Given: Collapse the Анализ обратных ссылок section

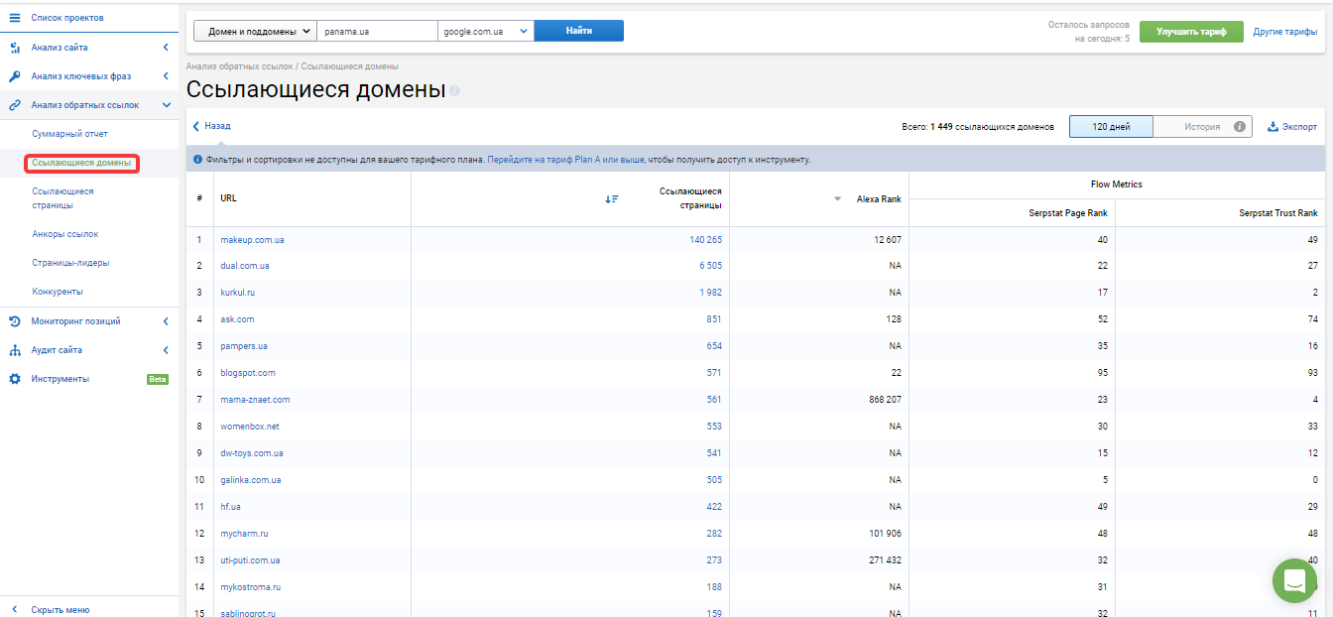Looking at the screenshot, I should coord(167,105).
